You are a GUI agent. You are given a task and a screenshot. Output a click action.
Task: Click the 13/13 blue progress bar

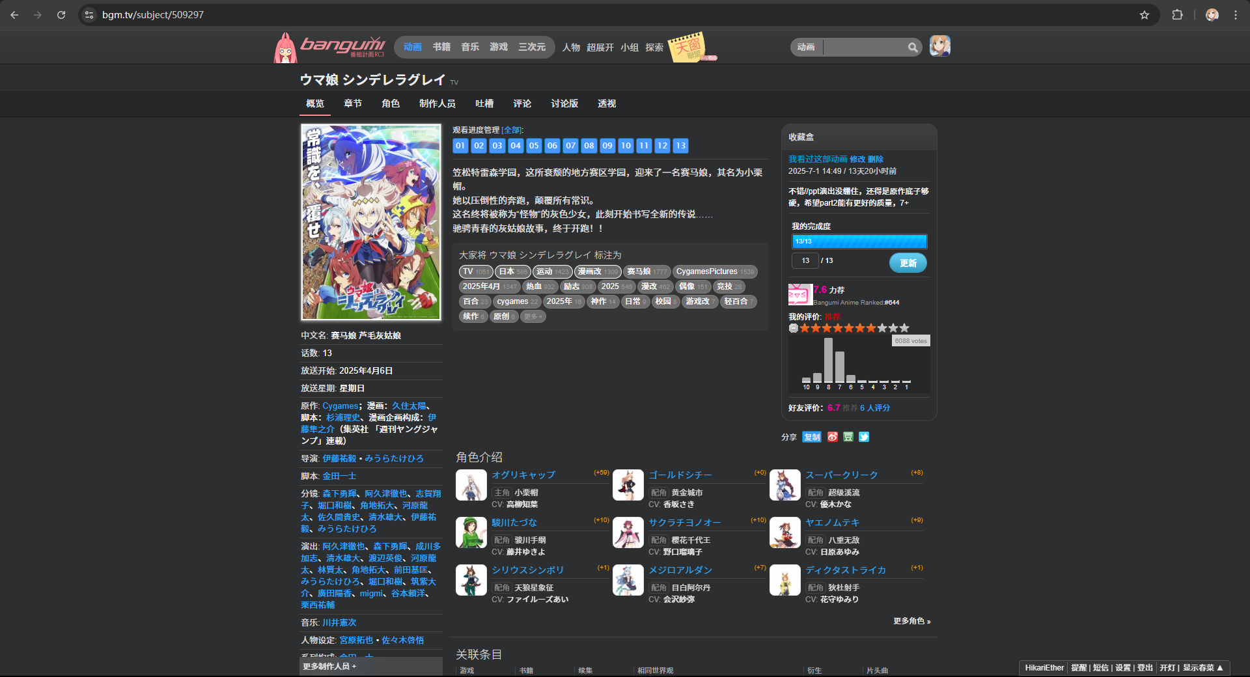pos(859,242)
